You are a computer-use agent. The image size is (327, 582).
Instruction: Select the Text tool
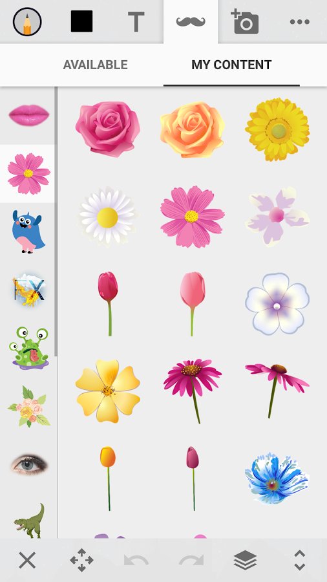click(136, 22)
